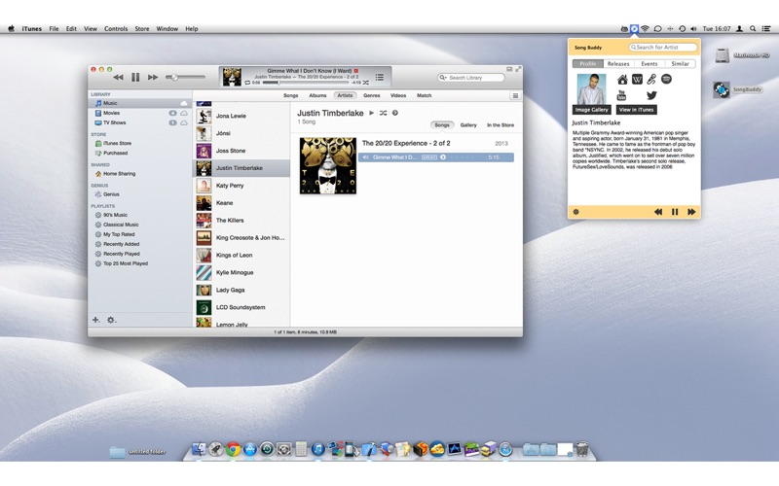The image size is (779, 486).
Task: Pause playback in iTunes toolbar
Action: 135,78
